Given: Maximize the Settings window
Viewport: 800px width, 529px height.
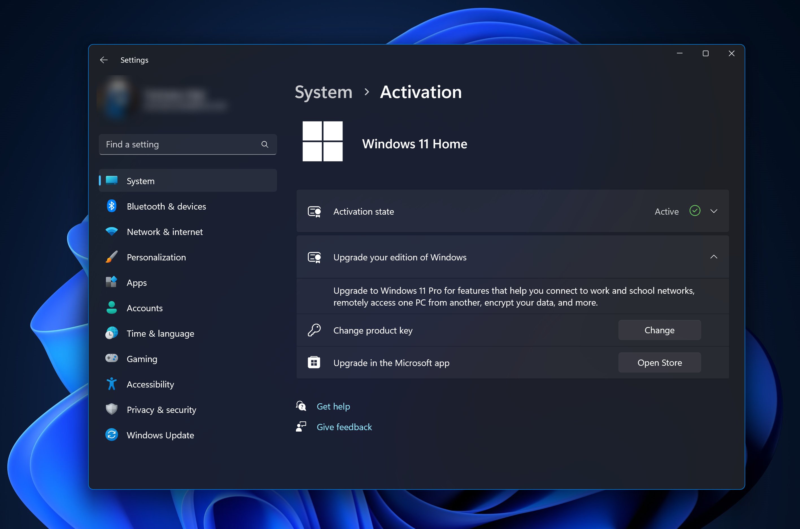Looking at the screenshot, I should (705, 53).
